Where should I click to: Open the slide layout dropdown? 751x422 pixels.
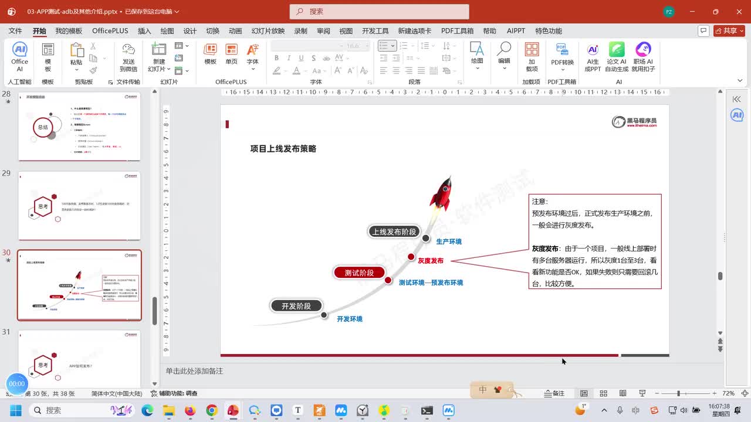[182, 46]
